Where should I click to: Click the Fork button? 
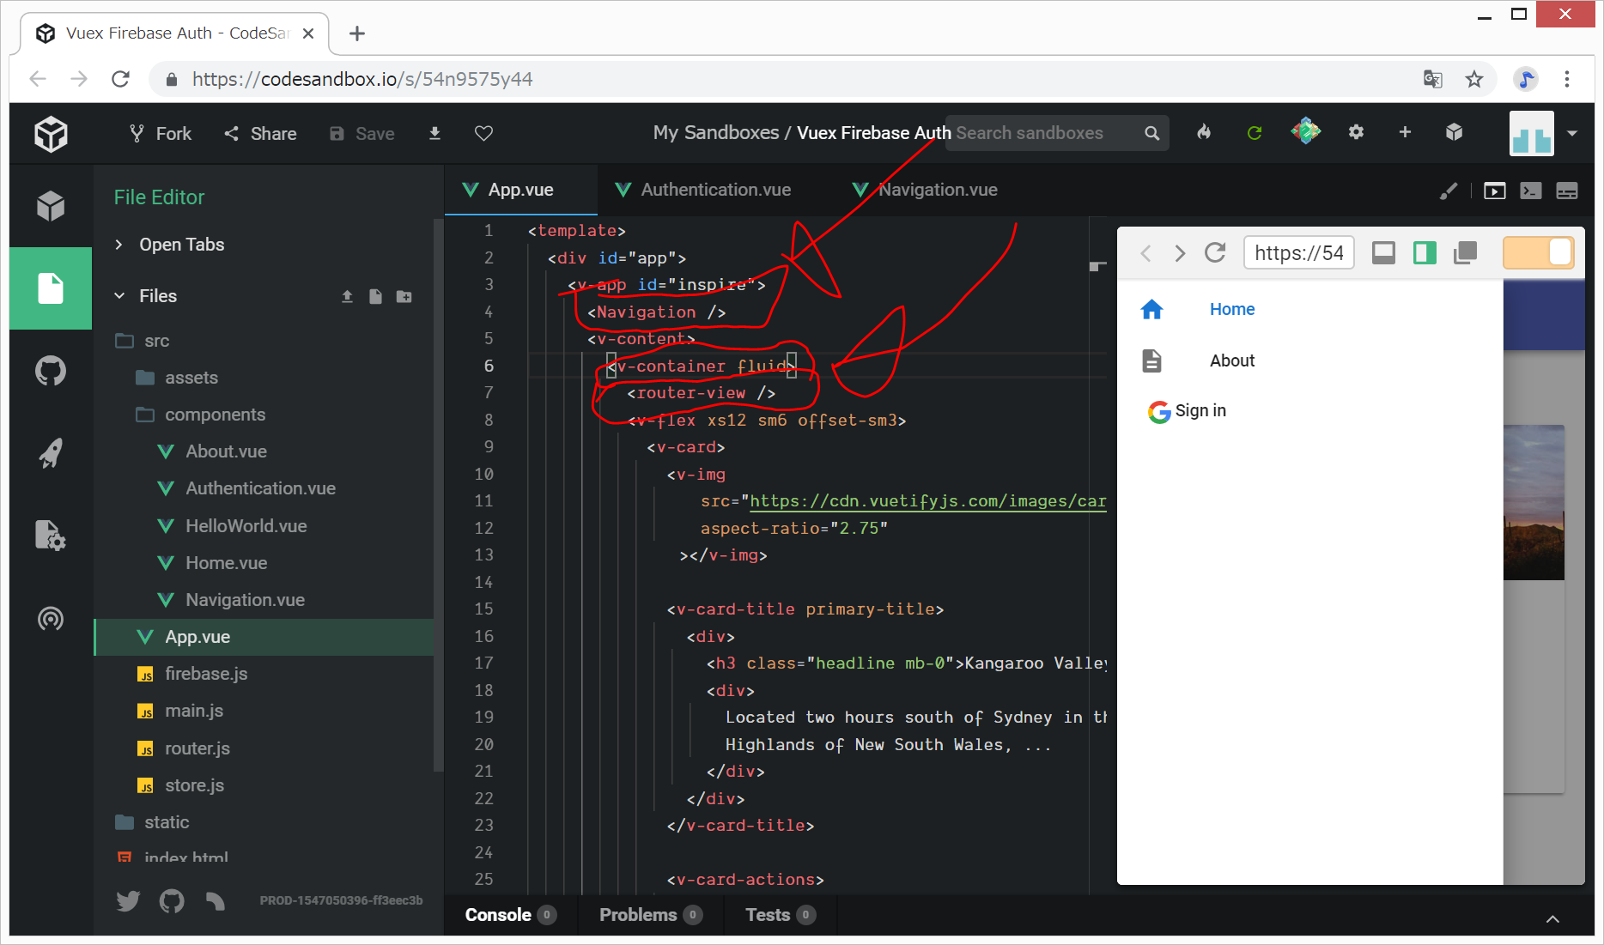point(161,133)
